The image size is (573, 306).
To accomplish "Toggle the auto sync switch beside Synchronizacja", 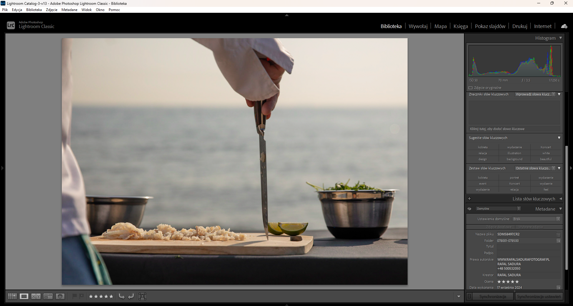I will [469, 296].
